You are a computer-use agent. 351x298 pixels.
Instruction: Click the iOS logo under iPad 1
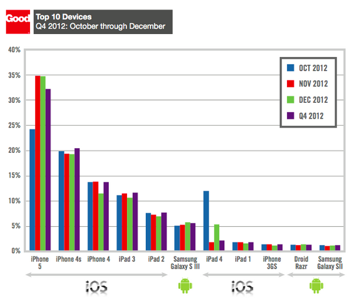click(x=242, y=287)
